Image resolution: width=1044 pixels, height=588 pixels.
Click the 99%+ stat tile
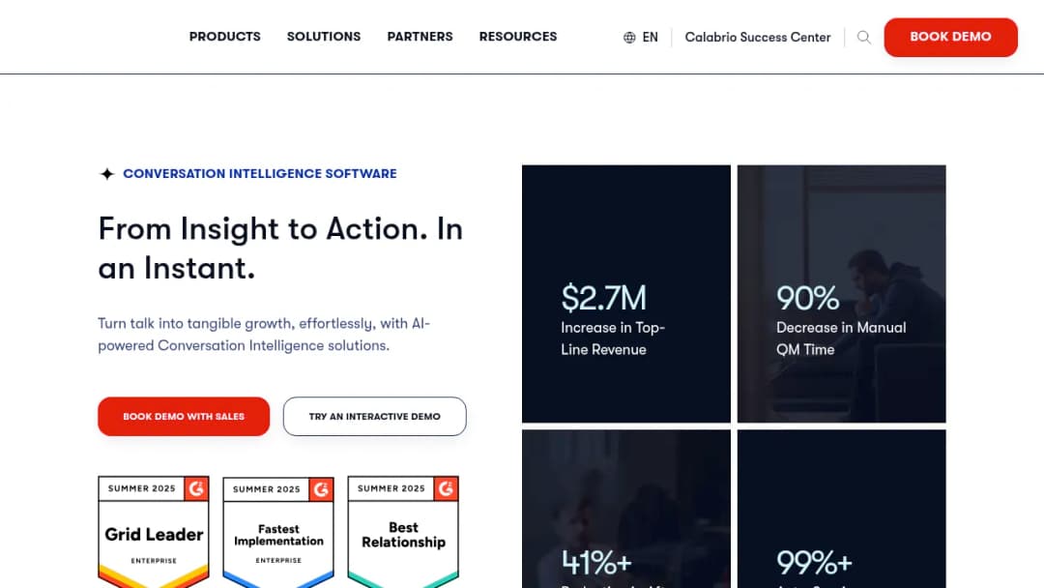click(x=842, y=509)
